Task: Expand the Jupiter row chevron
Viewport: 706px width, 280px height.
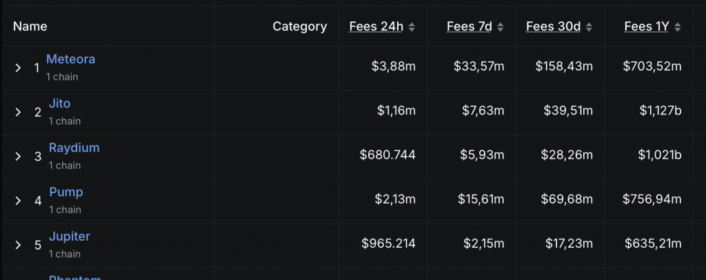Action: [18, 245]
